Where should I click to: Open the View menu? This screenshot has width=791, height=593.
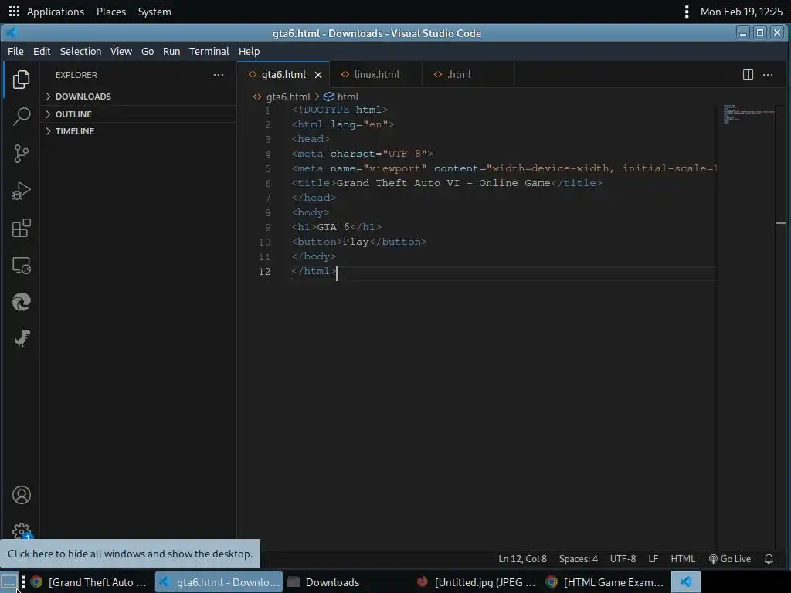point(121,52)
